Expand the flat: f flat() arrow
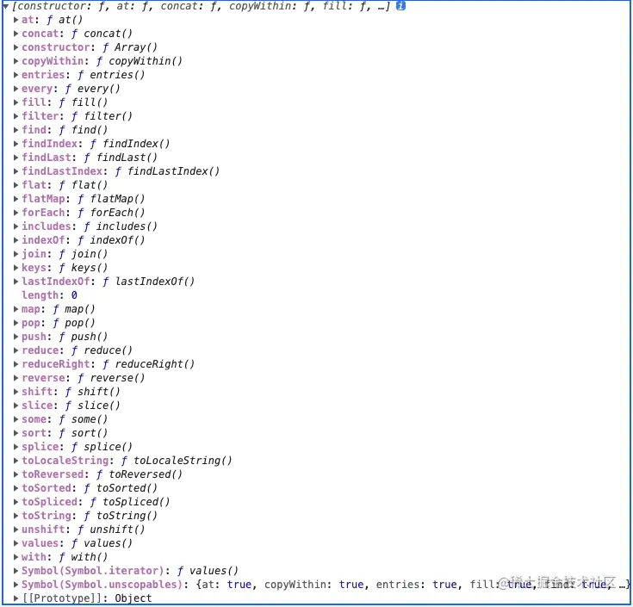 (16, 185)
